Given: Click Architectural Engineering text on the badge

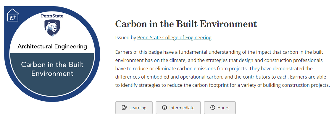Looking at the screenshot, I should 52,47.
